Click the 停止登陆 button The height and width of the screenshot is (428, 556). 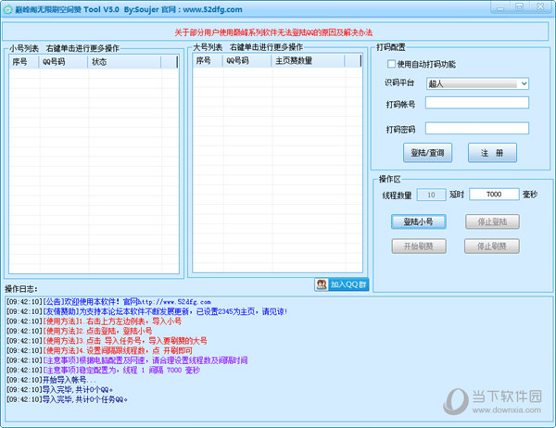pyautogui.click(x=492, y=221)
